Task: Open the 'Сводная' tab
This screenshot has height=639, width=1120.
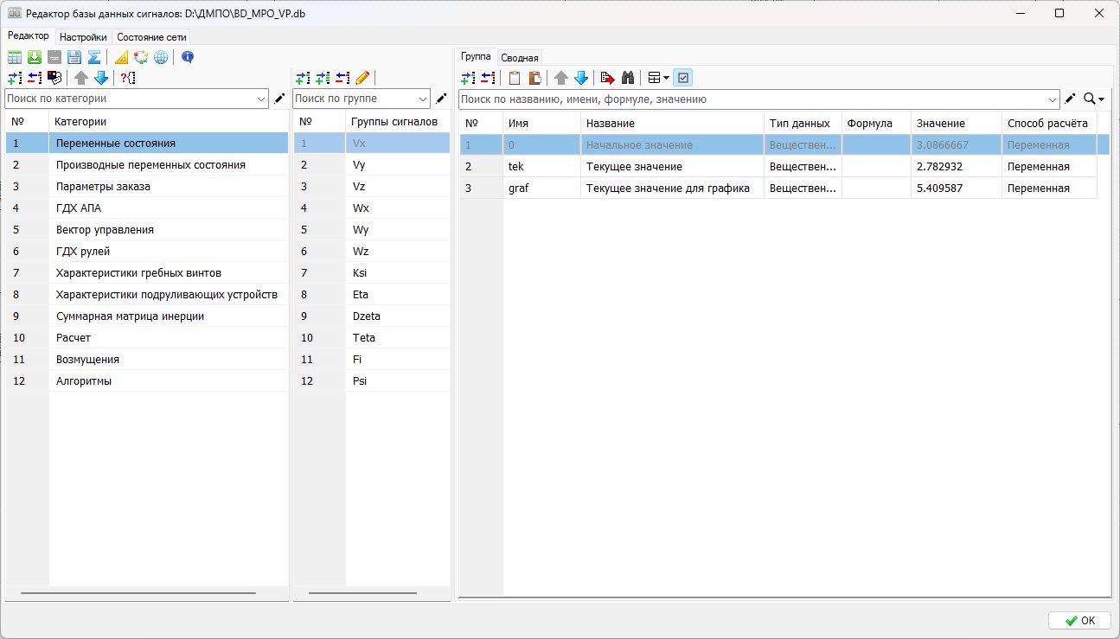Action: point(520,58)
